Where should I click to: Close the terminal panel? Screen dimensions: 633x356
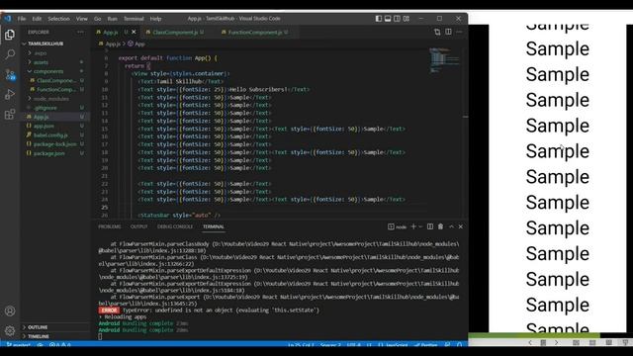click(461, 226)
